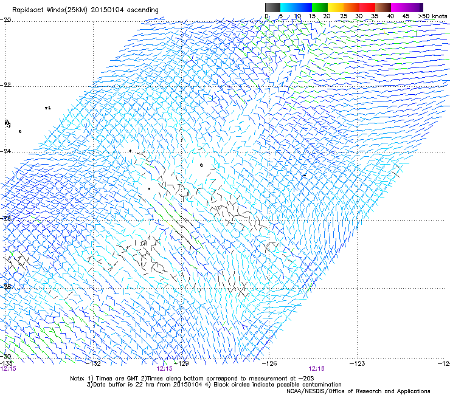The width and height of the screenshot is (450, 395).
Task: Click the '-135' longitude axis label
Action: 6,363
